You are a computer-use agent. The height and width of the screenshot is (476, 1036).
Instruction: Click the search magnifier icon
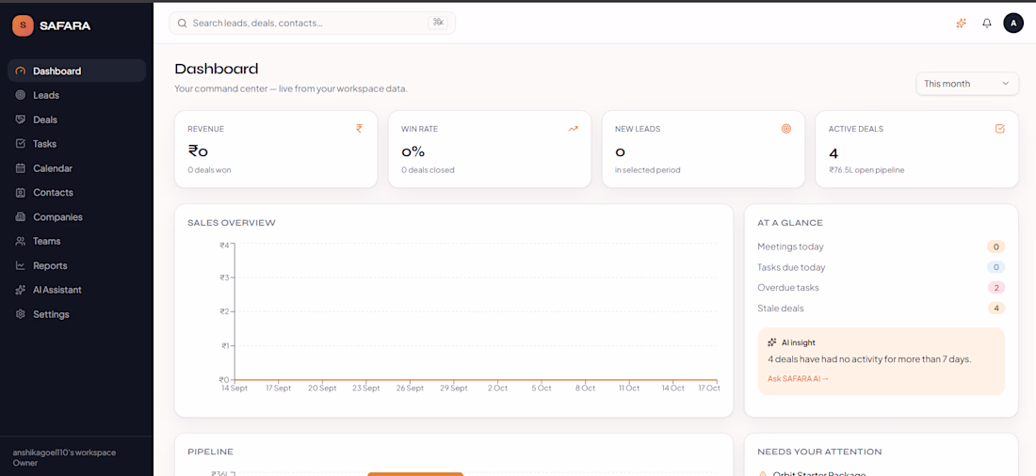tap(183, 24)
